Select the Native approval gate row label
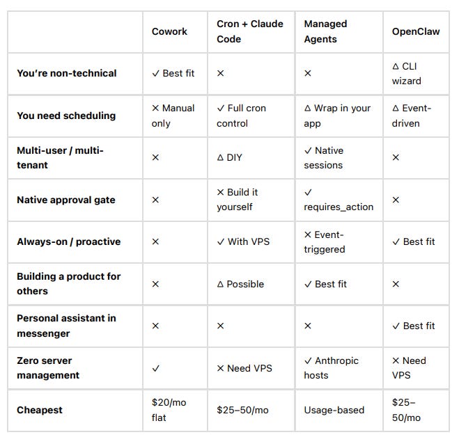Viewport: 459px width, 437px height. coord(66,200)
